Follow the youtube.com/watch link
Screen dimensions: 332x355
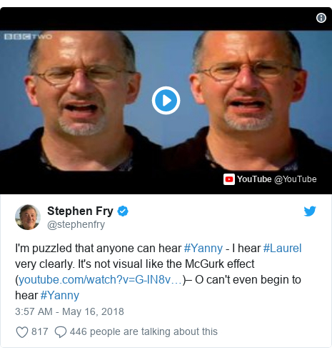[x=100, y=280]
